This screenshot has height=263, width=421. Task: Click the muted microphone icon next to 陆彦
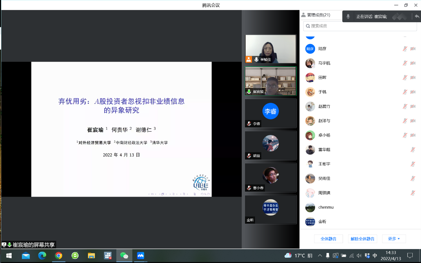(x=405, y=49)
